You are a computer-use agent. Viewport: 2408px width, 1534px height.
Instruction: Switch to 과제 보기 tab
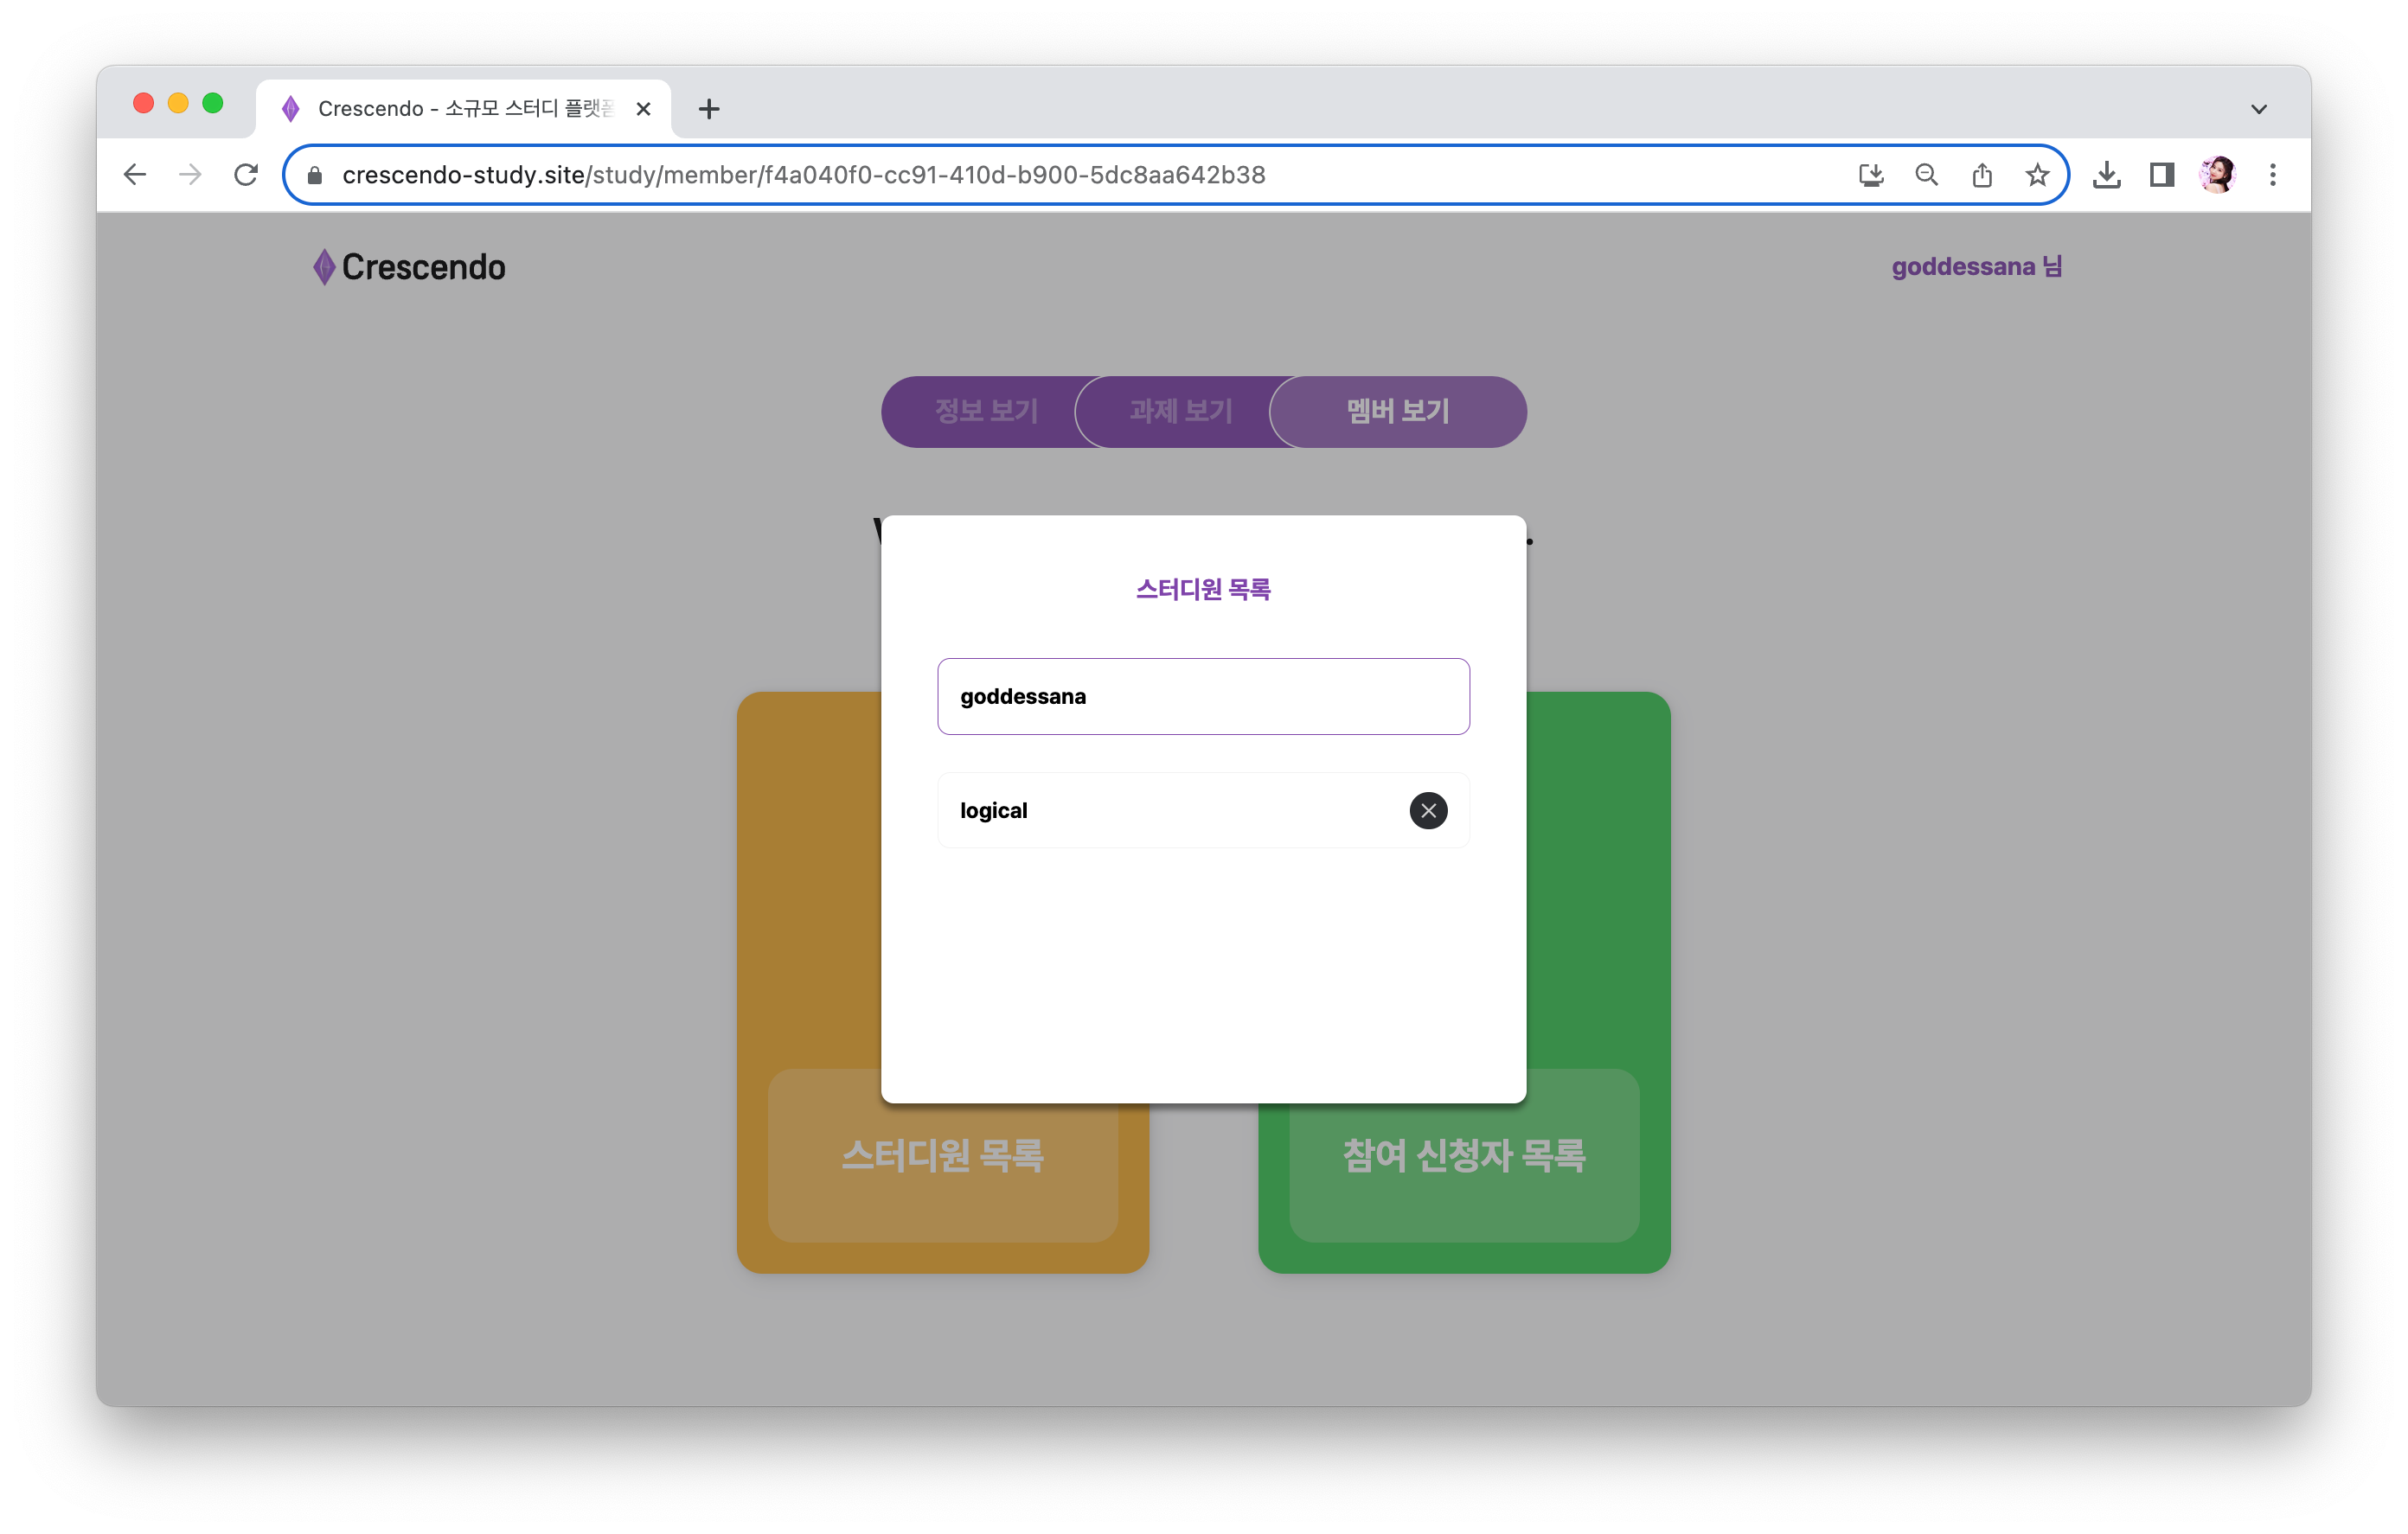pos(1180,411)
